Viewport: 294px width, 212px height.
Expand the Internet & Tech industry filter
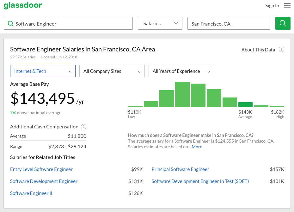(43, 71)
